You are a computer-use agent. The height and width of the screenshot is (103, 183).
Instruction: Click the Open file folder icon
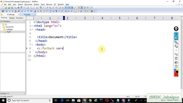(6, 8)
